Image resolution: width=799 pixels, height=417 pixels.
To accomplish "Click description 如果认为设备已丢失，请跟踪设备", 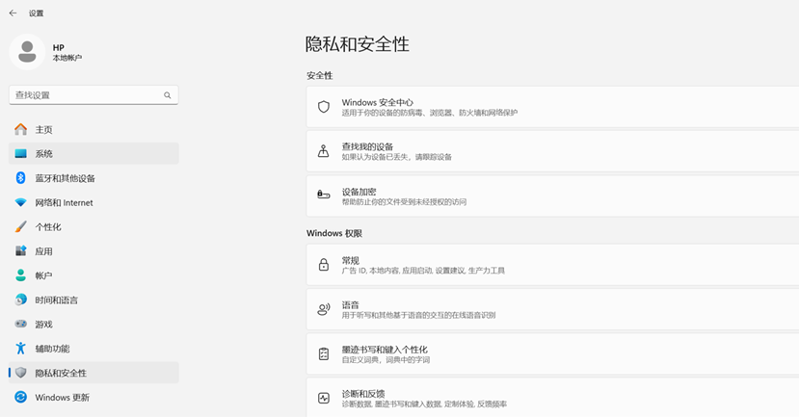I will pos(397,157).
